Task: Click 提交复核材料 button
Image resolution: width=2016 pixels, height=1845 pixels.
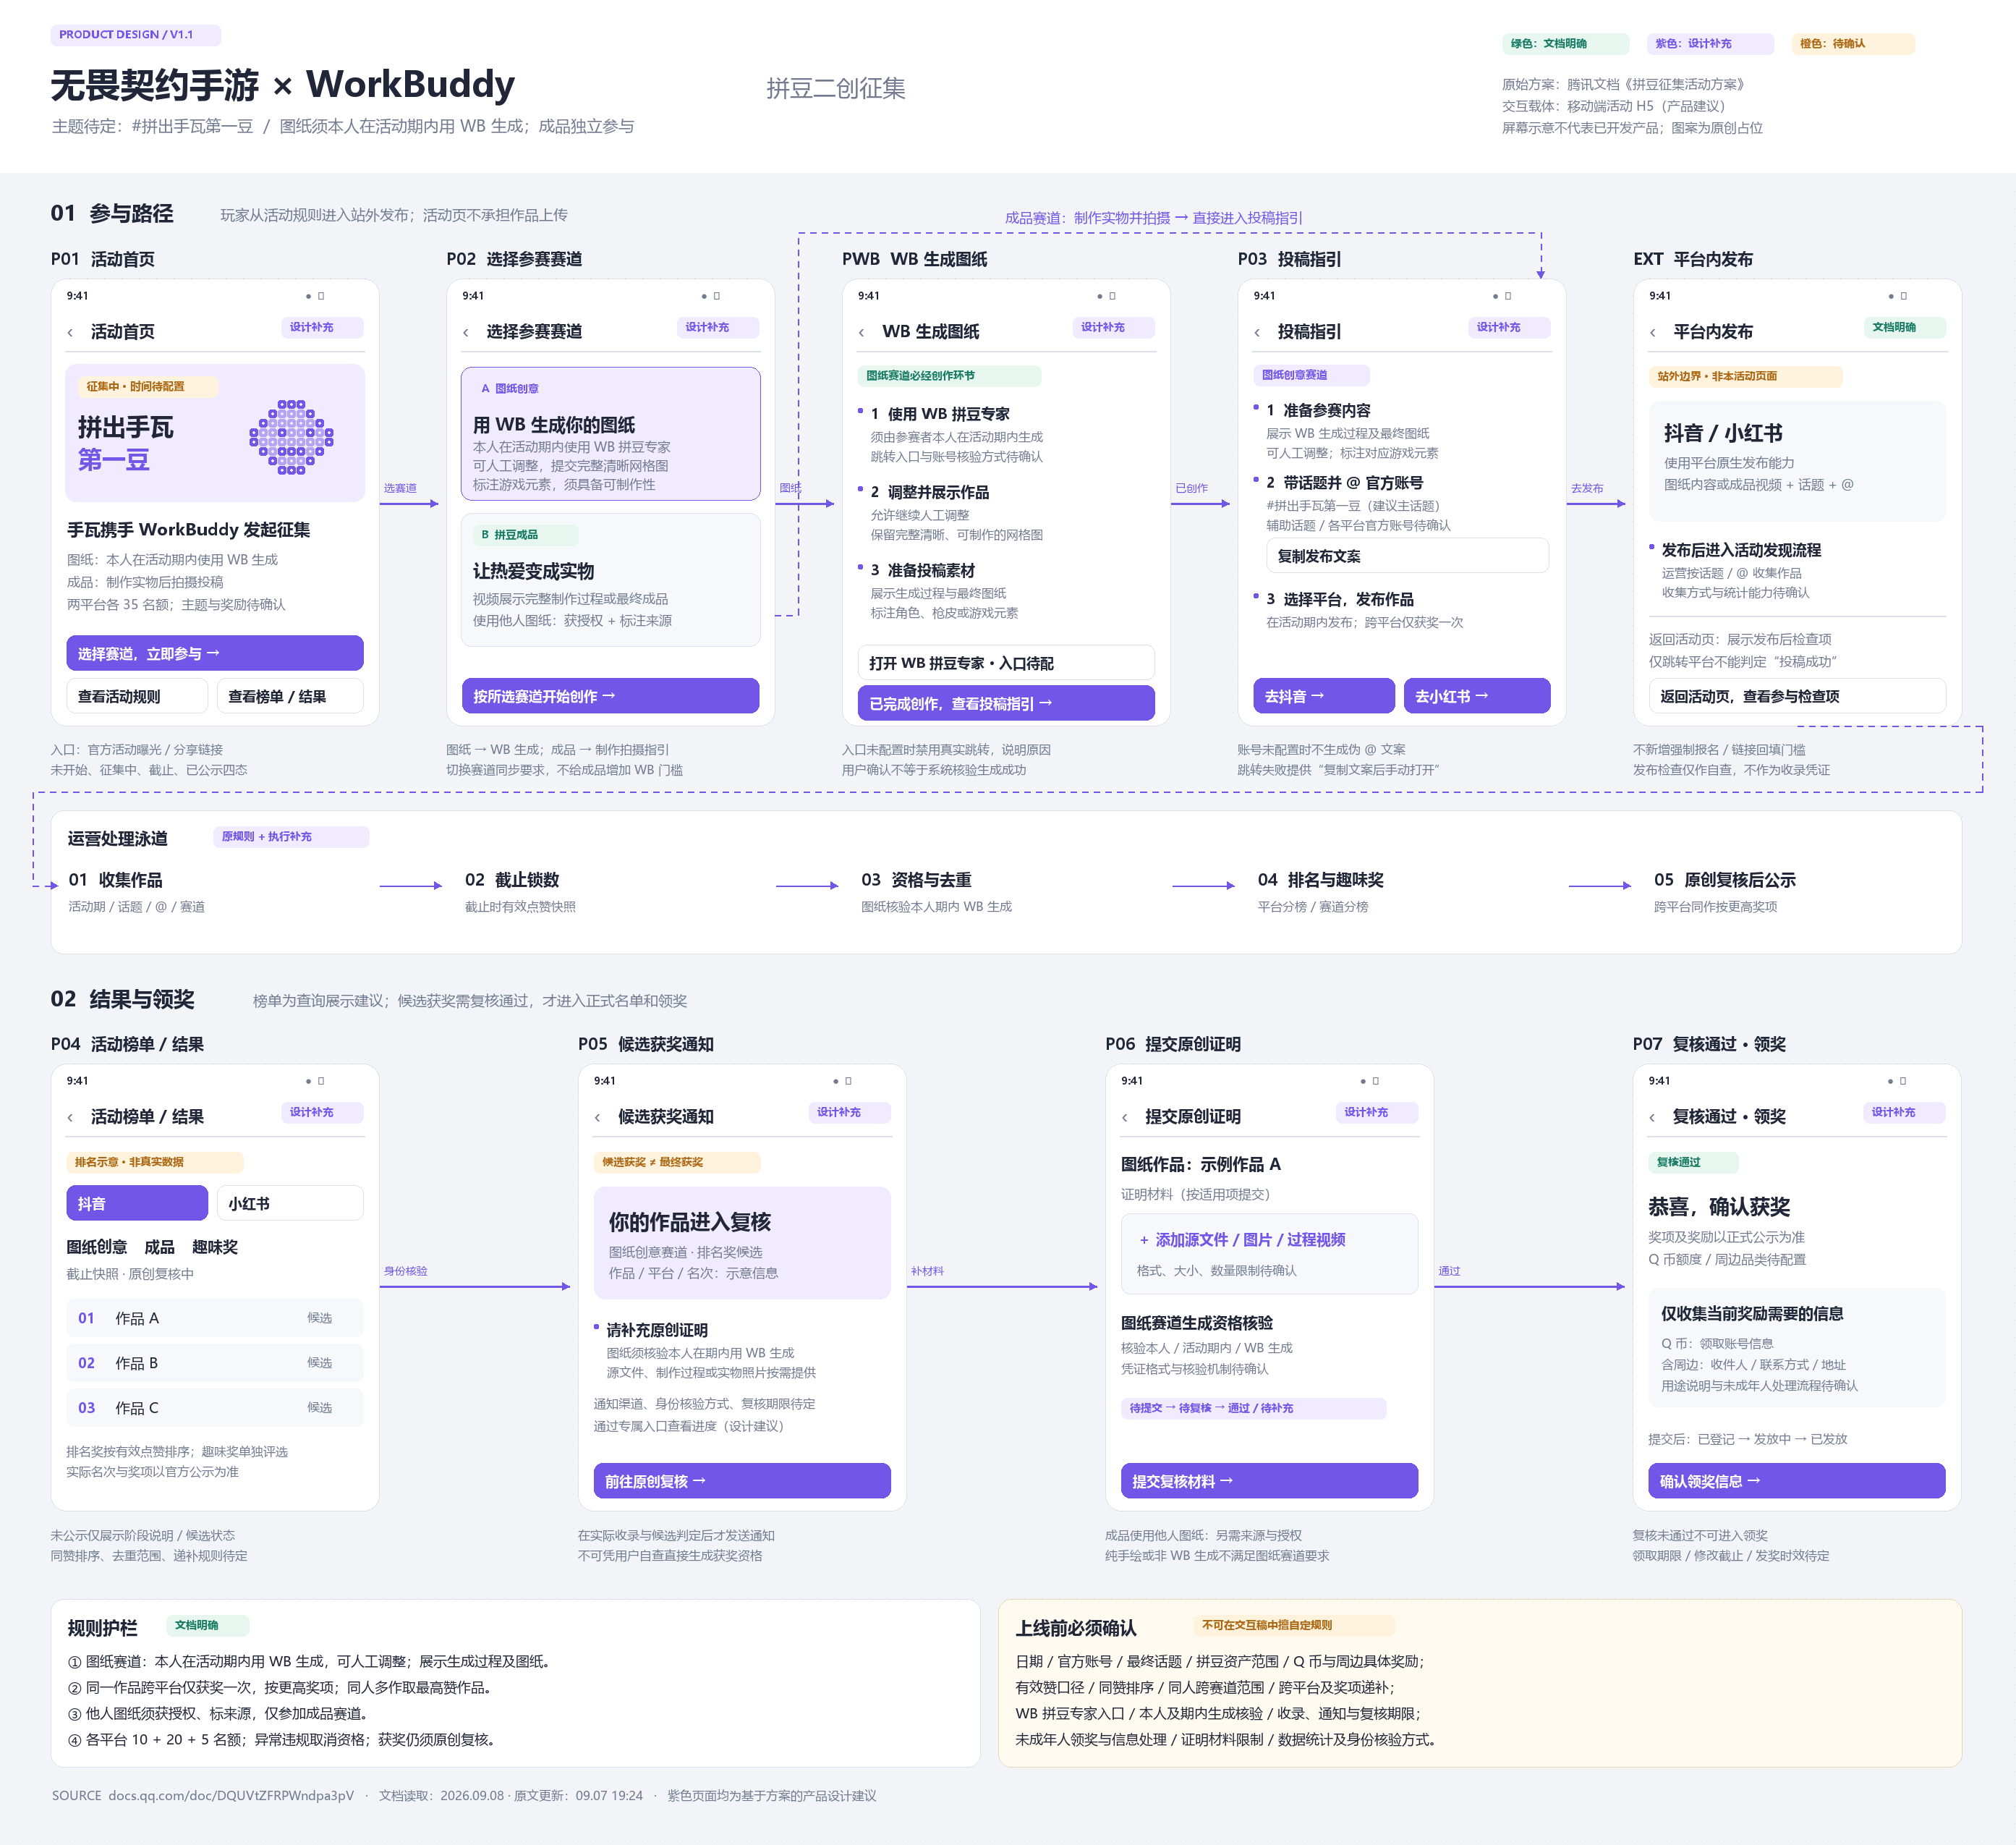Action: [x=1269, y=1481]
